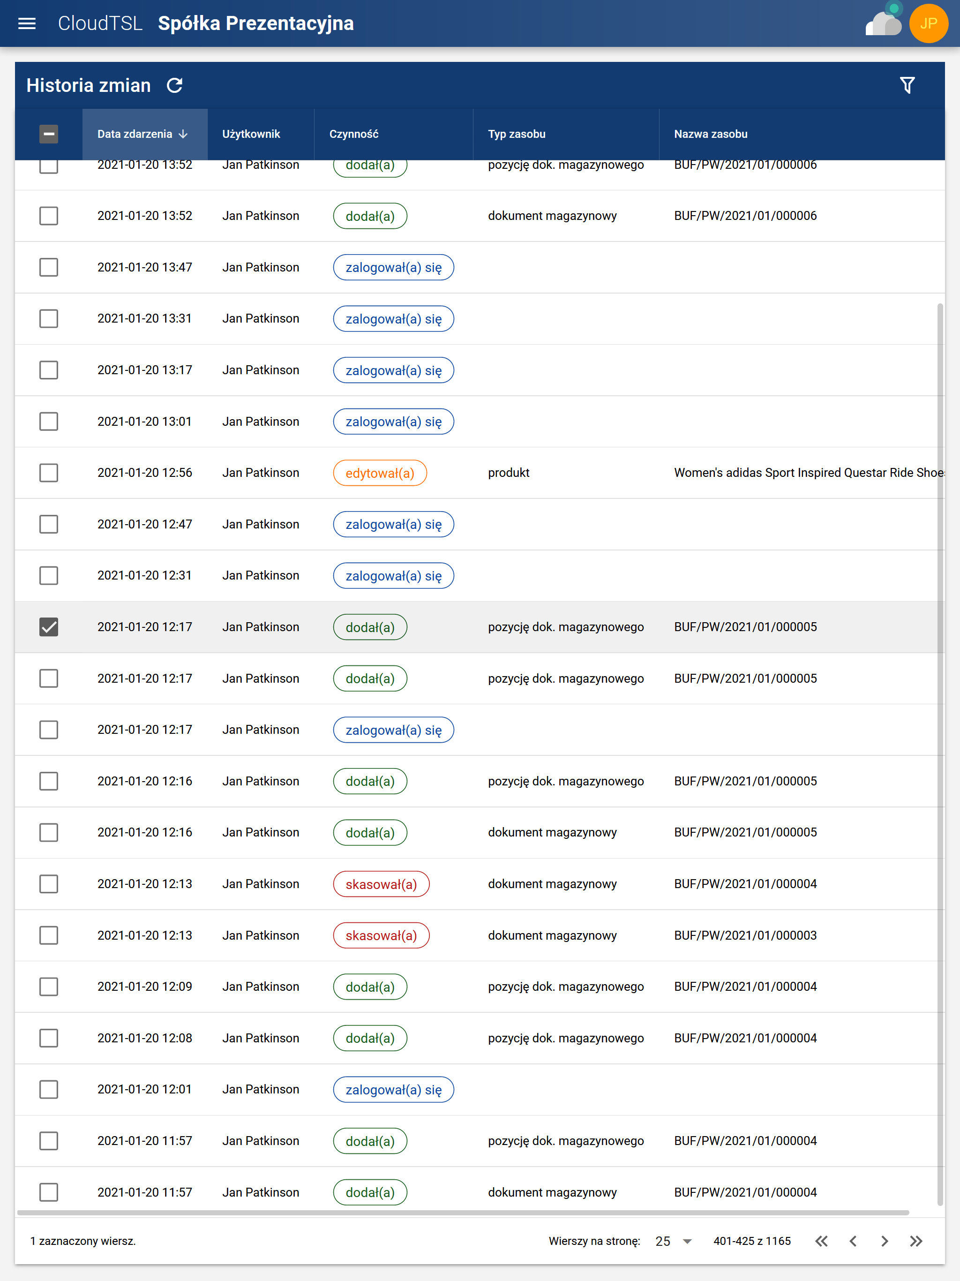Click the '1 zaznaczony wiersz.' status text

(x=83, y=1241)
